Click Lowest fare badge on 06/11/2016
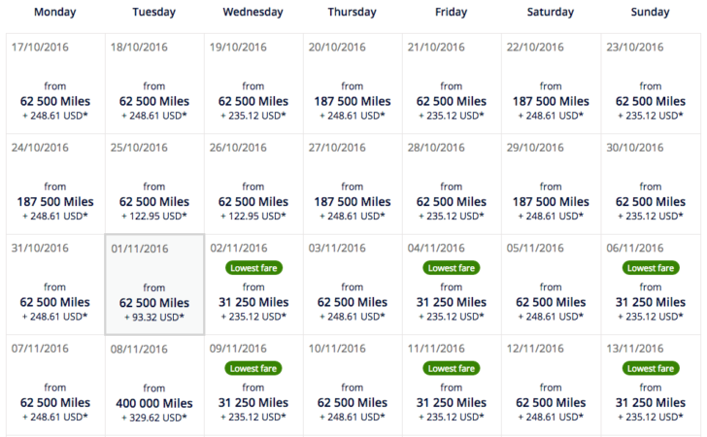The width and height of the screenshot is (707, 437). coord(651,268)
